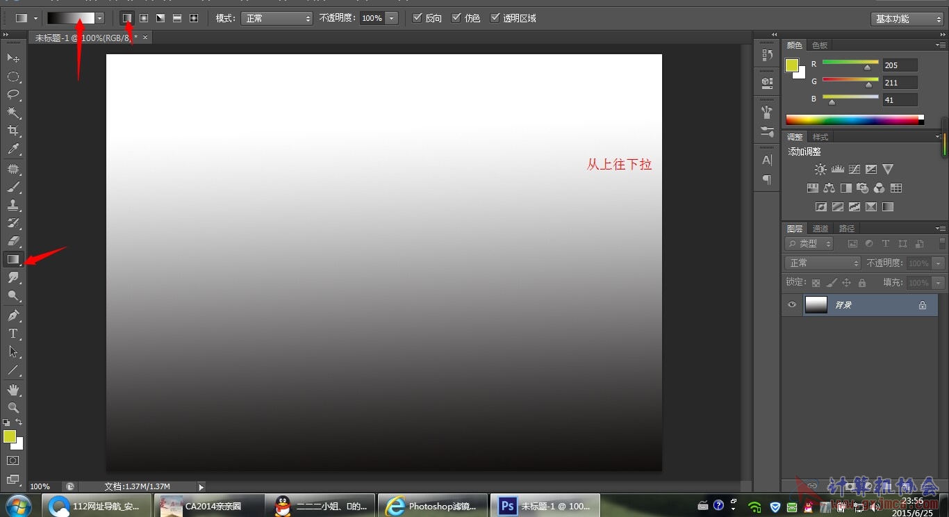
Task: Choose Radial Gradient style
Action: coord(144,18)
